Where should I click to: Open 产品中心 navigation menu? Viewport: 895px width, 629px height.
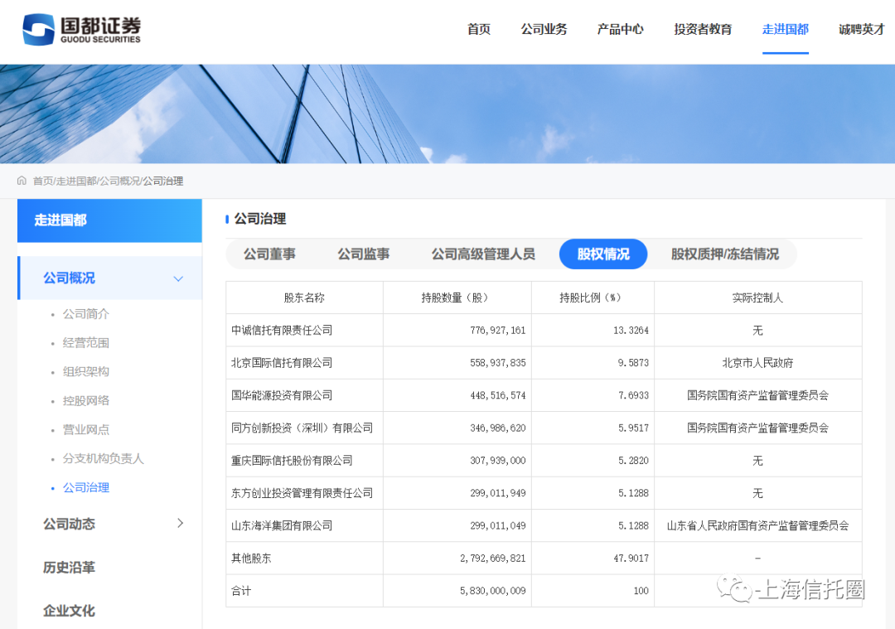click(621, 29)
